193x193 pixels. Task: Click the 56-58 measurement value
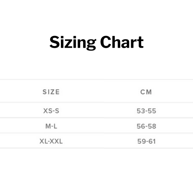click(x=146, y=126)
